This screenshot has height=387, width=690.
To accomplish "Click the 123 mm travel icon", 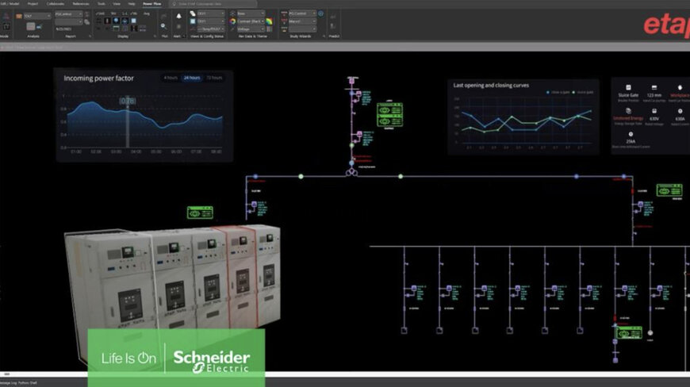I will coord(654,87).
